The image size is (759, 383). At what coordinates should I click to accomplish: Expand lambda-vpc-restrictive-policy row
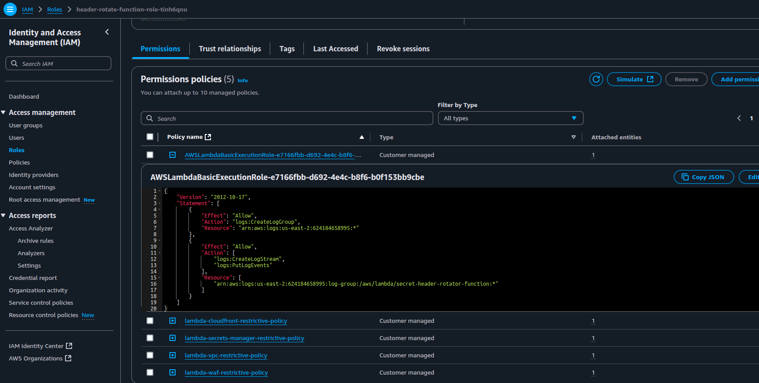pyautogui.click(x=172, y=355)
